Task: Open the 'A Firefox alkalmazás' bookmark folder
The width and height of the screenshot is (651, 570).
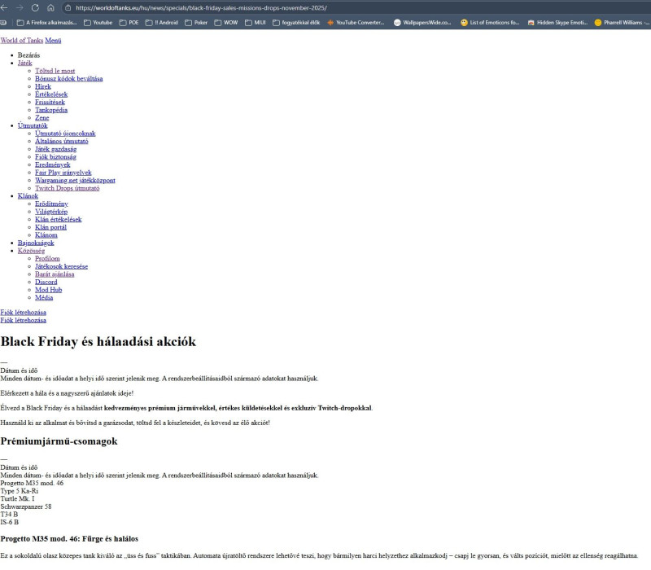Action: tap(46, 23)
